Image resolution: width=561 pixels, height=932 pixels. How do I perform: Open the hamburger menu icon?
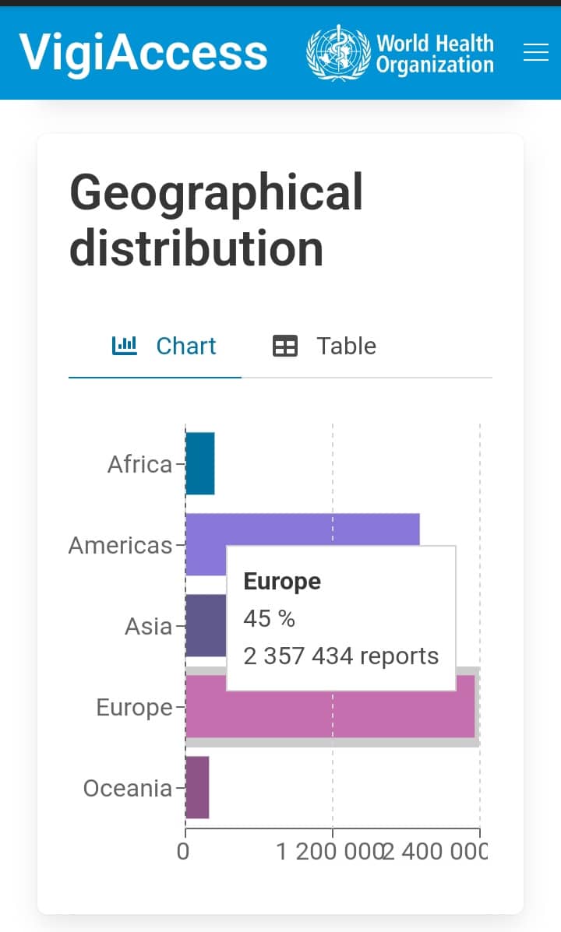coord(536,52)
